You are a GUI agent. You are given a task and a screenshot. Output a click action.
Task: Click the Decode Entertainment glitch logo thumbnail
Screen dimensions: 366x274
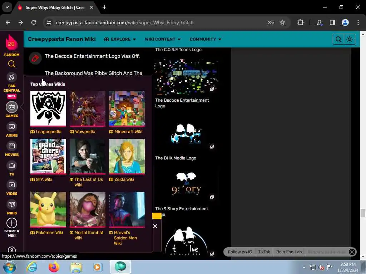click(x=186, y=76)
